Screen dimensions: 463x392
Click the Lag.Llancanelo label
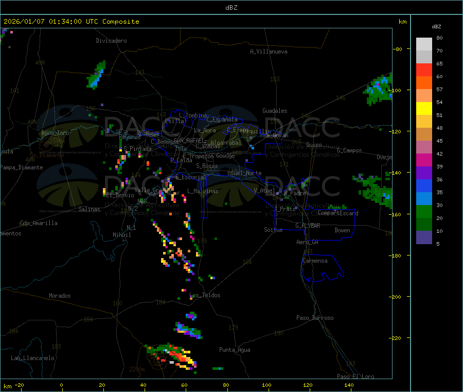tap(32, 358)
